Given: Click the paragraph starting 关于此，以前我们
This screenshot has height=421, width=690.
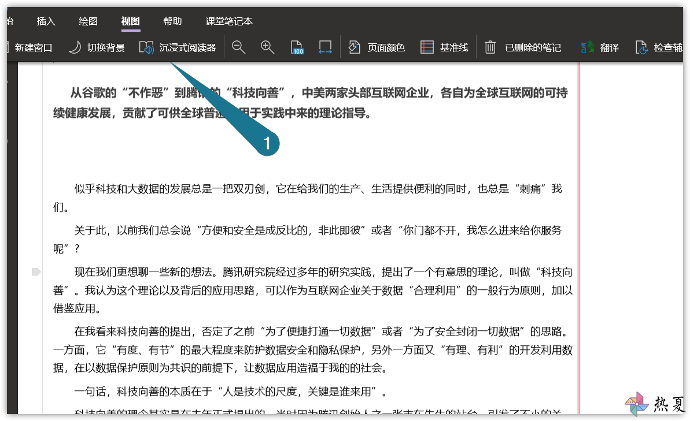Looking at the screenshot, I should (x=308, y=240).
